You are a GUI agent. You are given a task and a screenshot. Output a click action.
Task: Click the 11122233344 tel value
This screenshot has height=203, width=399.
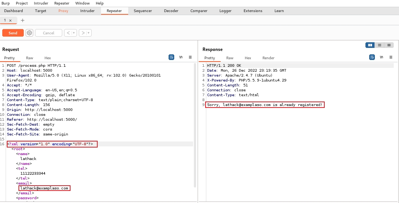tap(33, 174)
